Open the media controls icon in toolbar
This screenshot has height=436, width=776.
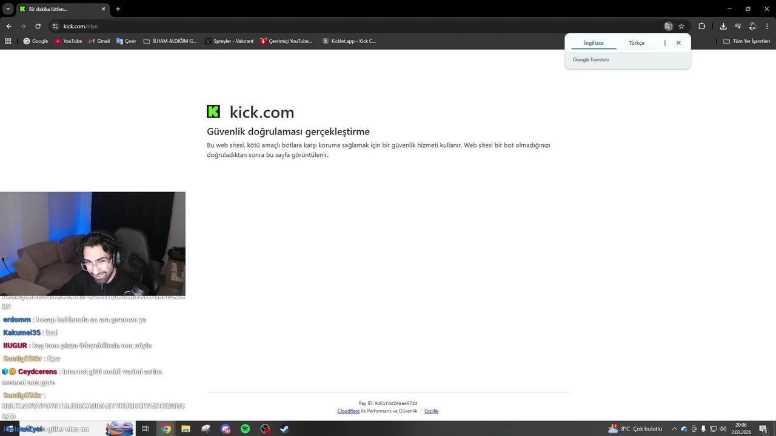[738, 26]
